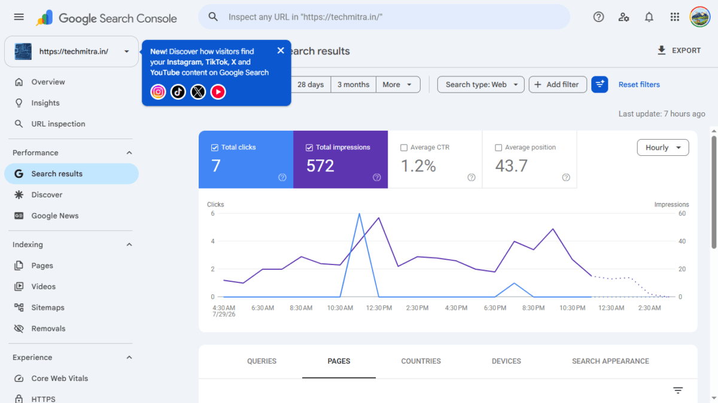
Task: Click the YouTube icon in popup
Action: pos(218,91)
